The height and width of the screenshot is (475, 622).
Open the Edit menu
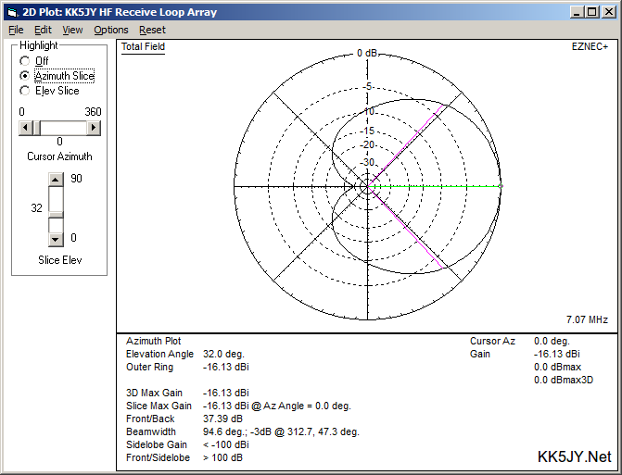click(43, 31)
